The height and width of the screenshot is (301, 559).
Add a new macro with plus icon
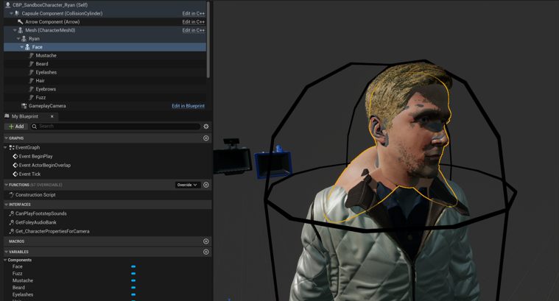[x=206, y=241]
